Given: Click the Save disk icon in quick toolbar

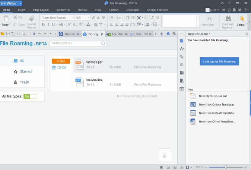Looking at the screenshot, I should coord(8,34).
